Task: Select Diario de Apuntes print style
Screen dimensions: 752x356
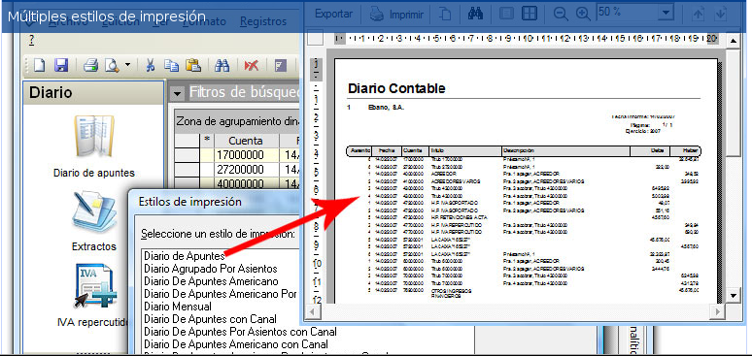Action: coord(185,256)
